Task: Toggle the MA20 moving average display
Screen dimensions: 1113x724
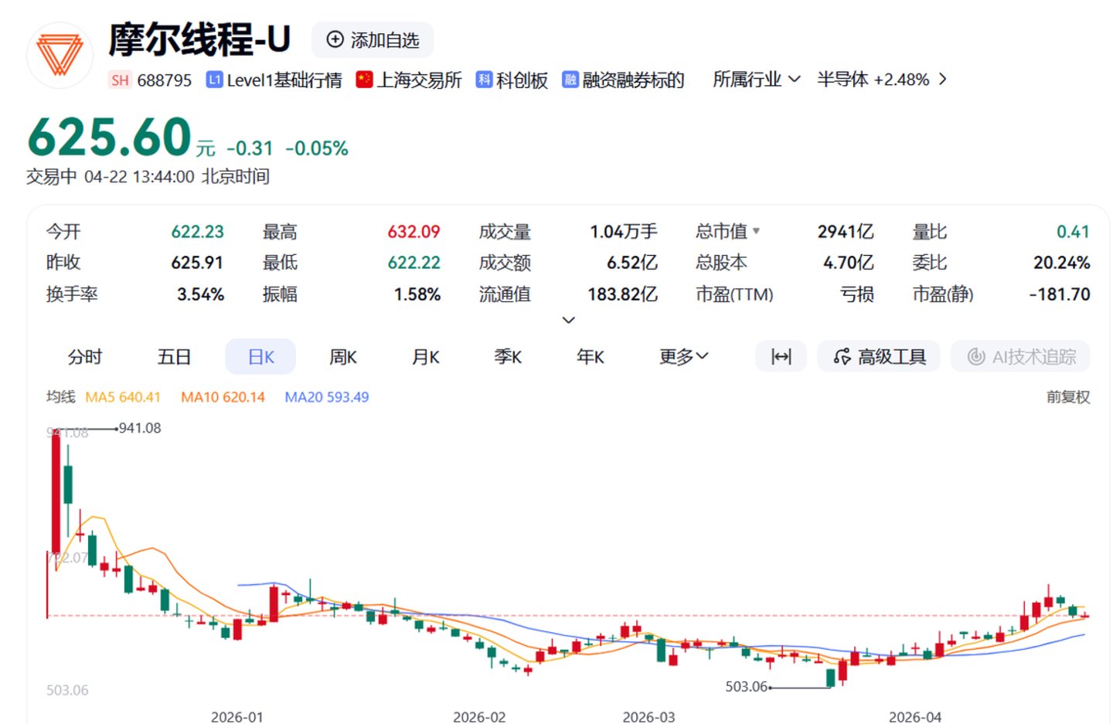Action: (326, 396)
